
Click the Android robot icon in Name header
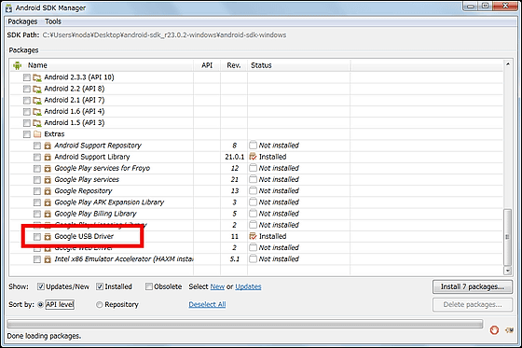[x=17, y=65]
